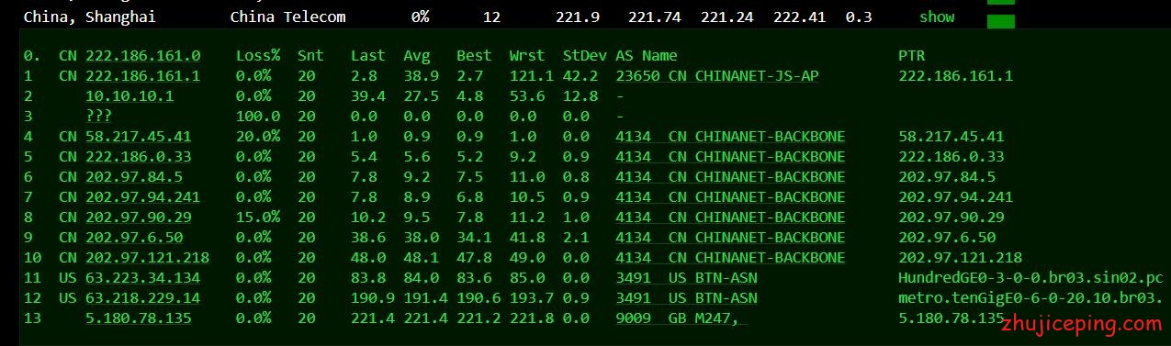Open IP link 10.10.10.1
The width and height of the screenshot is (1171, 346).
coord(129,96)
